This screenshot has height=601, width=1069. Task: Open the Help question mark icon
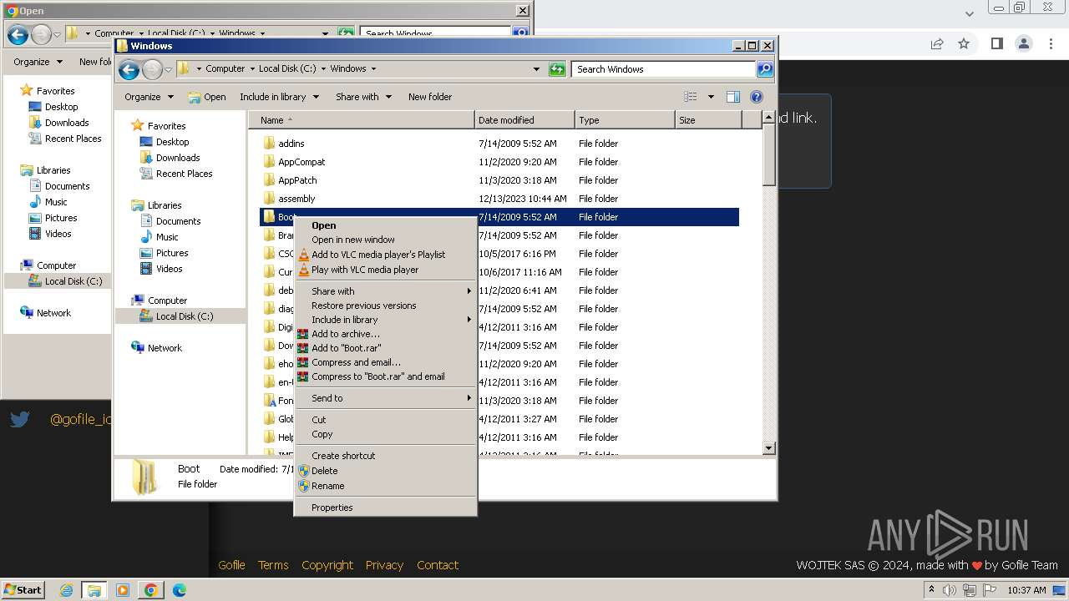757,97
